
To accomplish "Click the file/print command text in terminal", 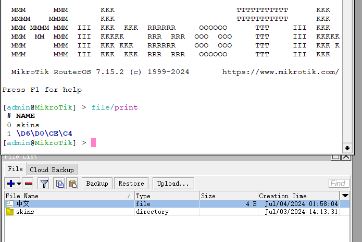I will [x=115, y=107].
